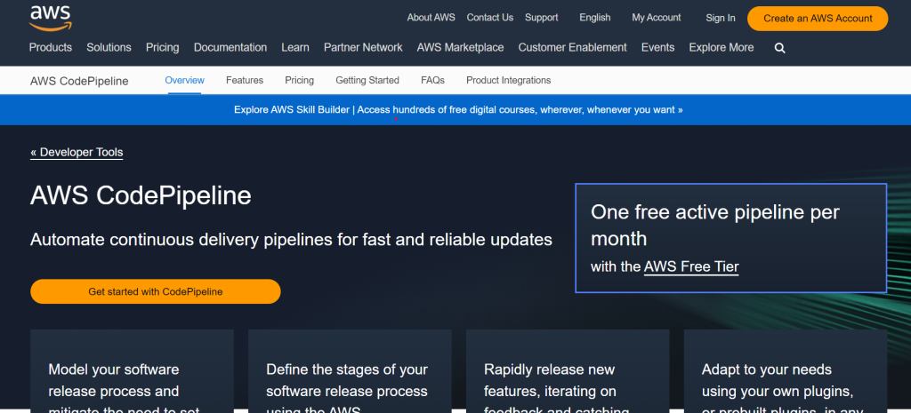Select the Pricing tab under CodePipeline
911x413 pixels.
[x=299, y=80]
